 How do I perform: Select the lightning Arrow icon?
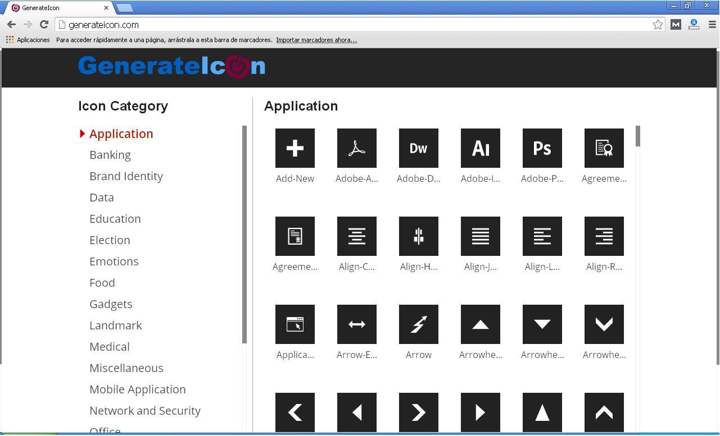coord(419,324)
